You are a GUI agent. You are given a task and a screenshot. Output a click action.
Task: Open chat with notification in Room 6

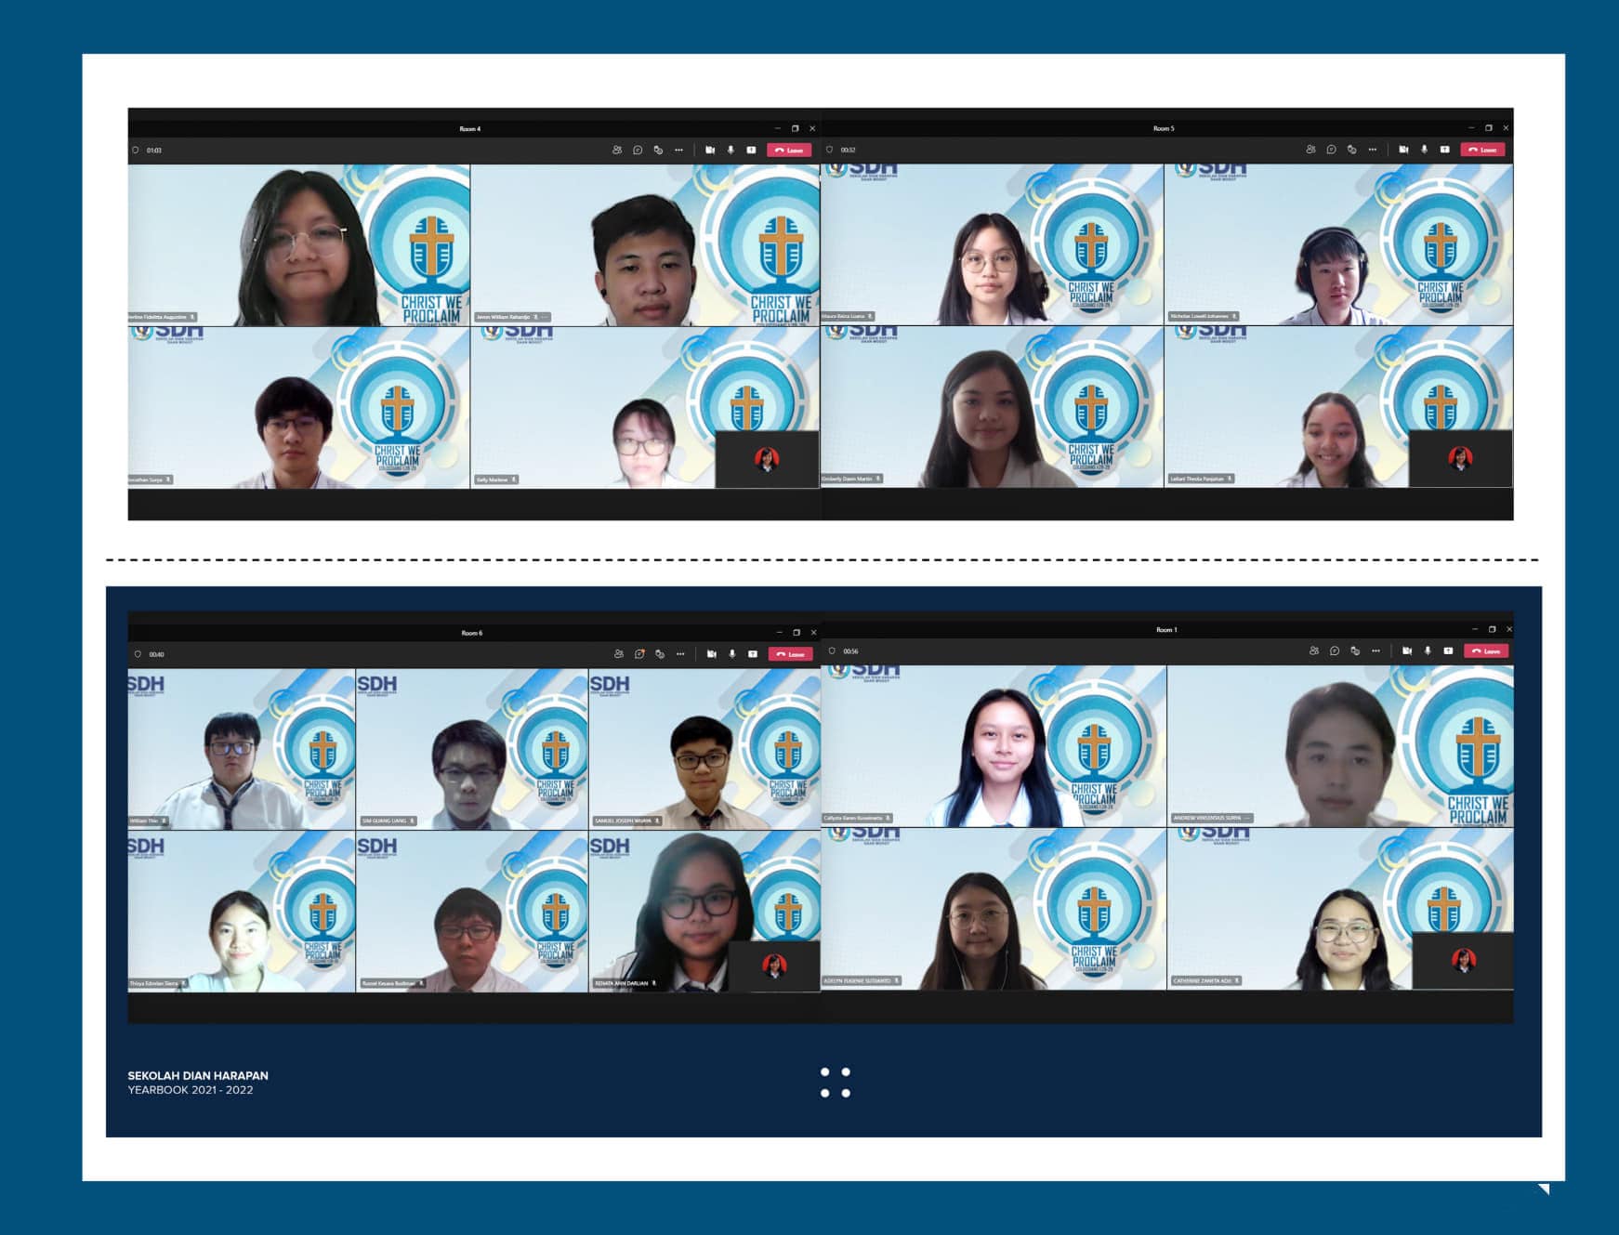coord(639,654)
